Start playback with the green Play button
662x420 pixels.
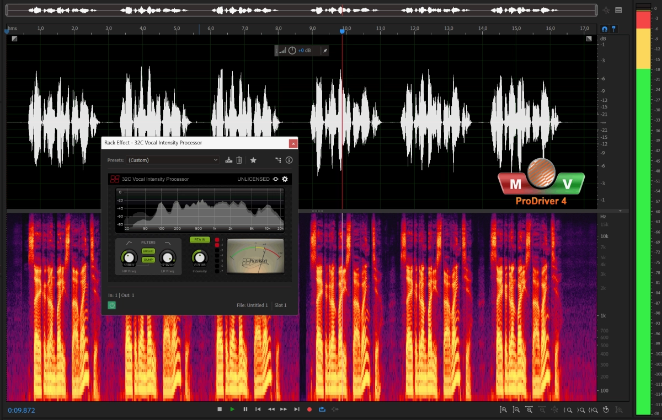click(x=232, y=410)
